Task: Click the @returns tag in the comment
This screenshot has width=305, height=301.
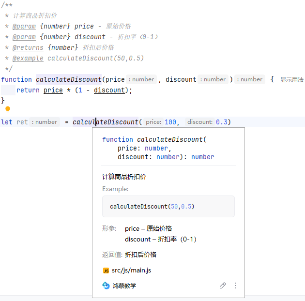Action: tap(28, 47)
